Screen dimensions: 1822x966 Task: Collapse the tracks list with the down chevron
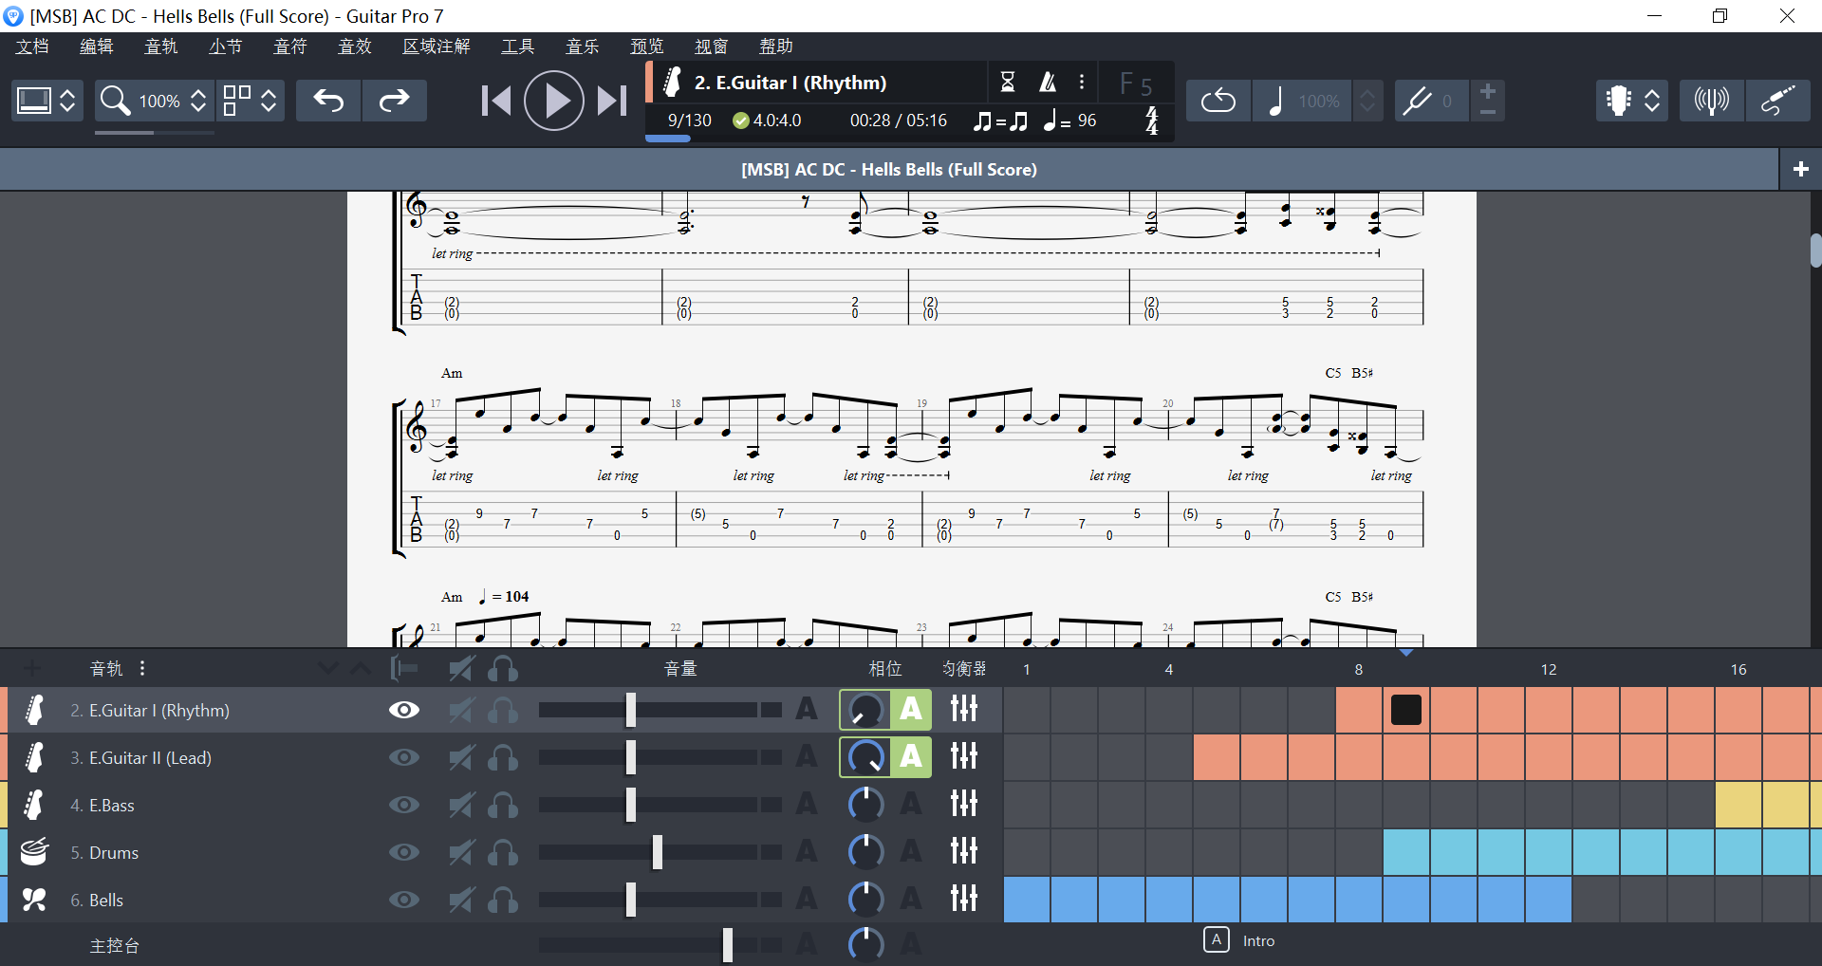328,668
